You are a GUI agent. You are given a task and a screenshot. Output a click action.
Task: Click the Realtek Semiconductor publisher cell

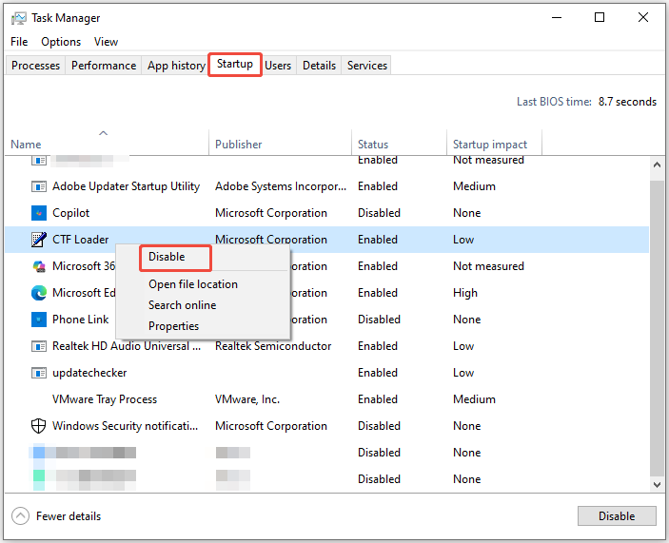[273, 346]
